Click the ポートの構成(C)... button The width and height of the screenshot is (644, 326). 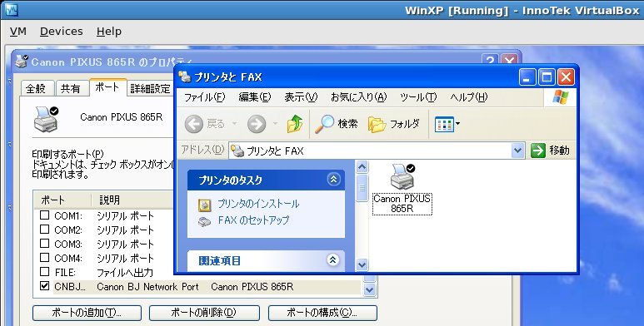click(x=322, y=313)
